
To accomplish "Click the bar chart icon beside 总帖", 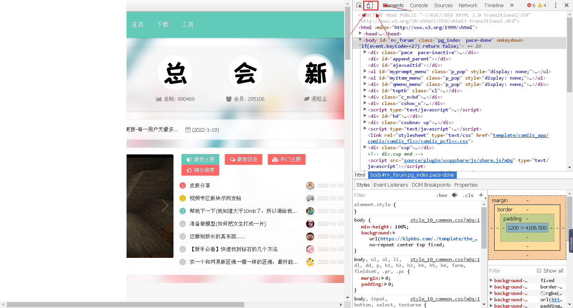I will tap(159, 99).
